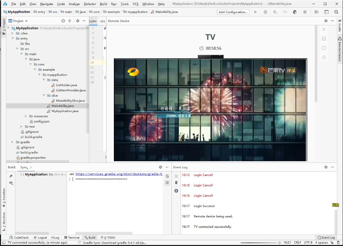Collapse the data package
343x246 pixels.
point(44,80)
